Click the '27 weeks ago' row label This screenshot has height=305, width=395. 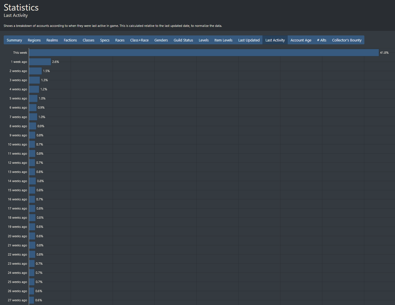[x=17, y=300]
